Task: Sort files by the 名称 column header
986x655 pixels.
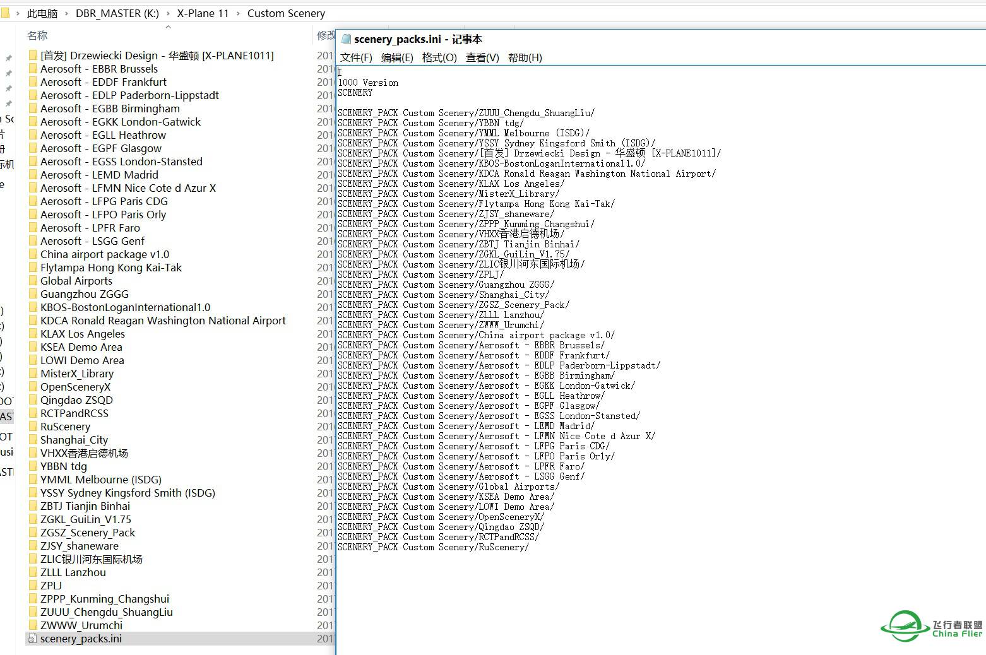Action: [37, 36]
